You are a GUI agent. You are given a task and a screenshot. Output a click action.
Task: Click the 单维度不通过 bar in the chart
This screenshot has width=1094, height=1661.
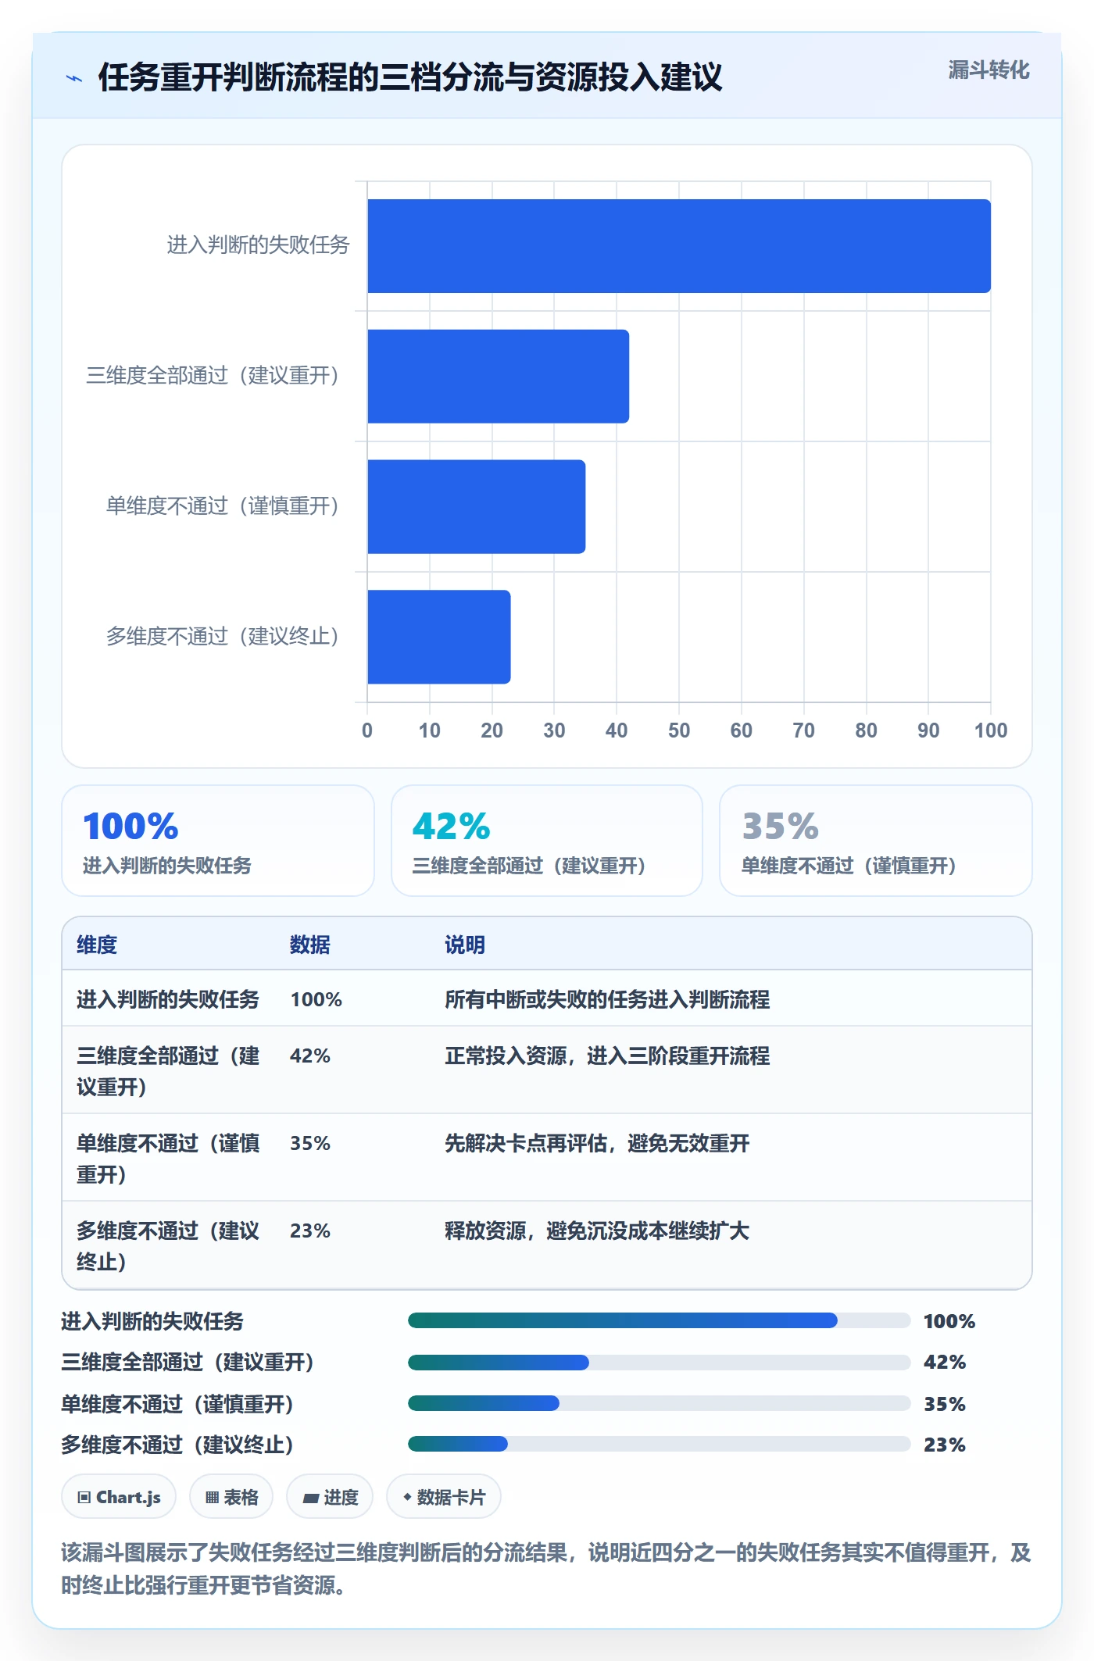(476, 506)
